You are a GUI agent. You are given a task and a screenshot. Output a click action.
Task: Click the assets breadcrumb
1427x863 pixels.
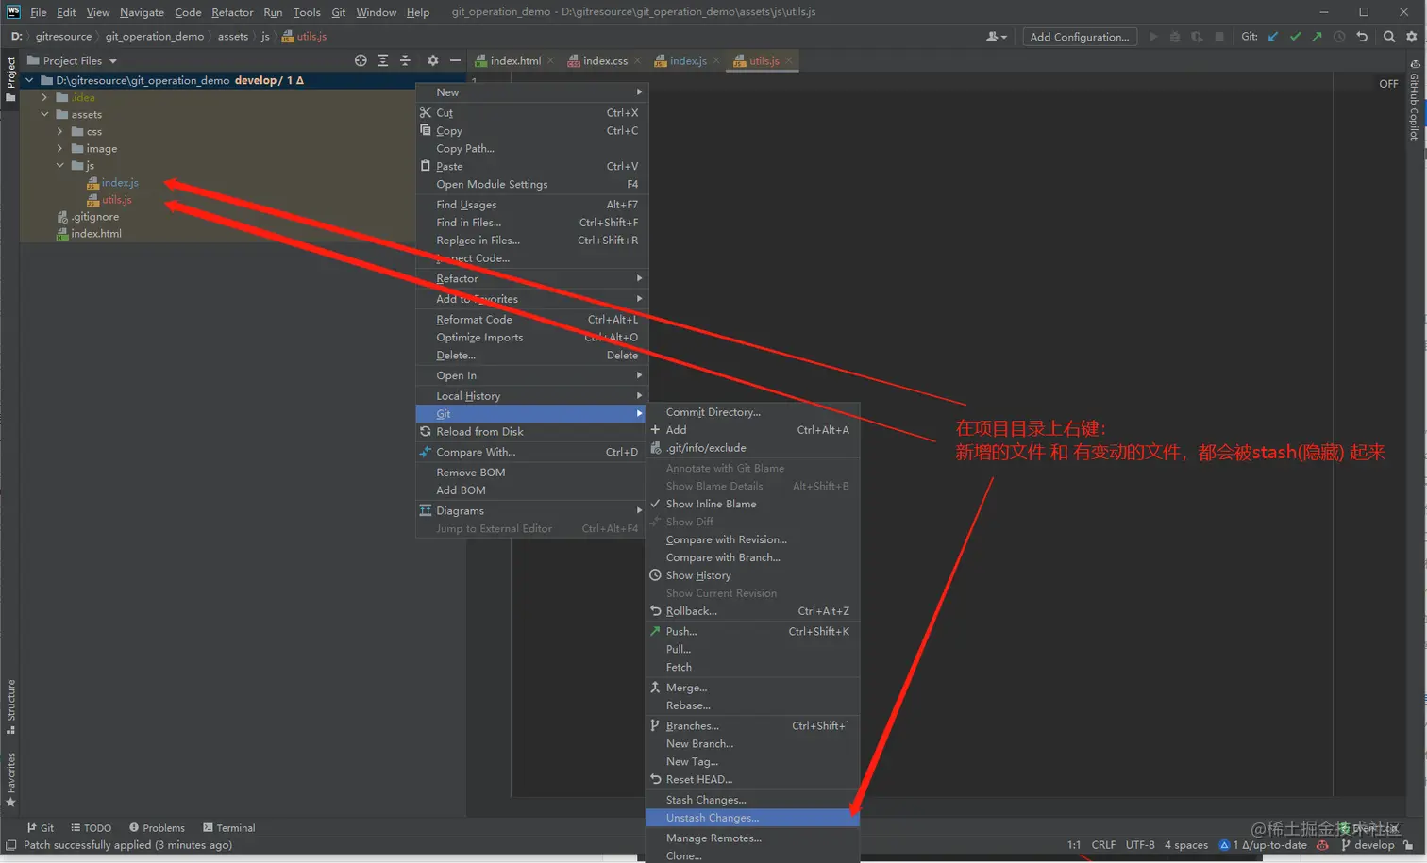point(233,37)
